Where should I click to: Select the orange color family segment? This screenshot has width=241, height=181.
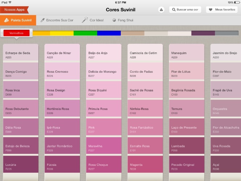point(41,33)
